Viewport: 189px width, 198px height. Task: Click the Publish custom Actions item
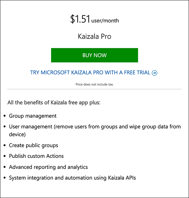[x=36, y=156]
